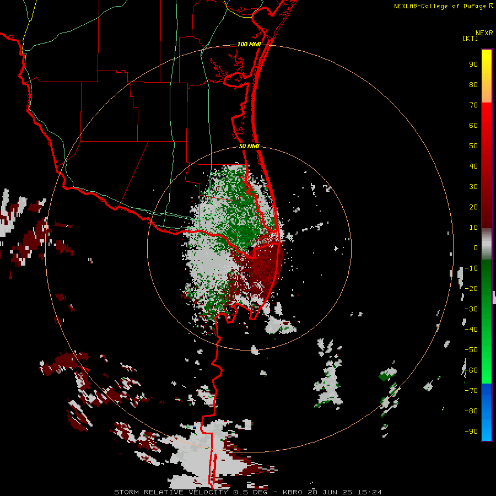Click the NEXR label above the color scale
The image size is (496, 496).
click(484, 33)
